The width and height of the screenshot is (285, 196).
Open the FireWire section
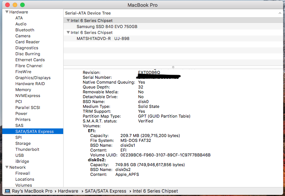(23, 72)
